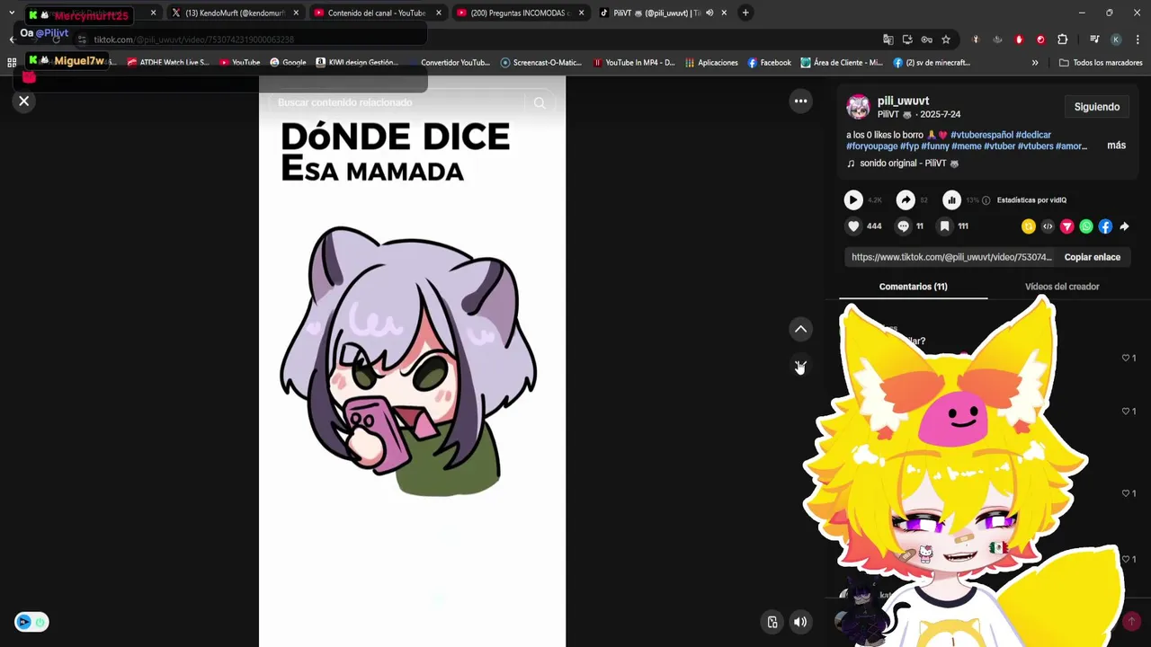Bookmark this page with the star icon
The image size is (1151, 647).
946,40
